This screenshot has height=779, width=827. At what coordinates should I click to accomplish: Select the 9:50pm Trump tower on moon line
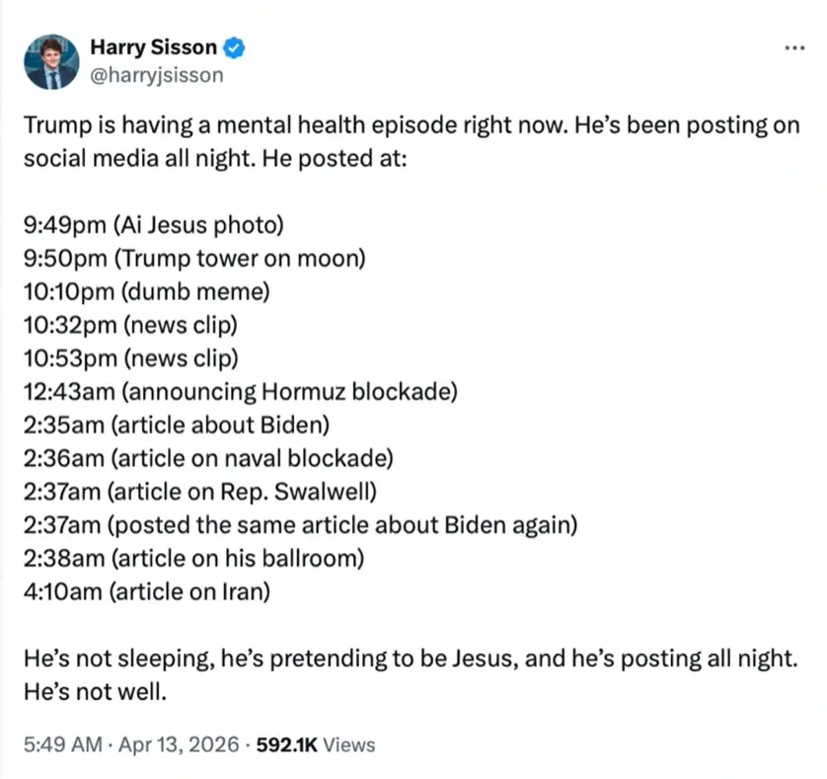click(x=194, y=260)
